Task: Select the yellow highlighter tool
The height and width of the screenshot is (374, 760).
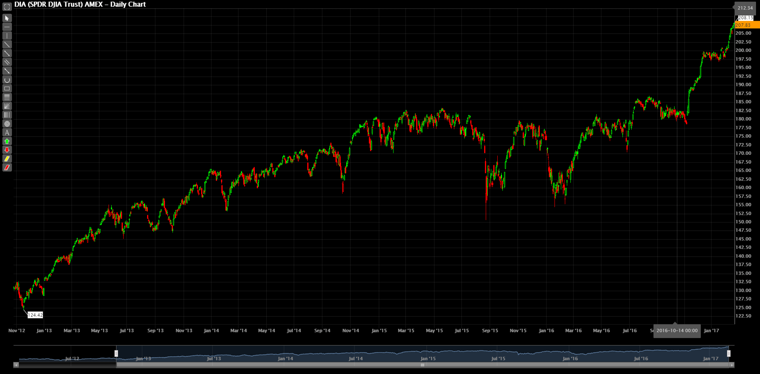Action: coord(7,159)
